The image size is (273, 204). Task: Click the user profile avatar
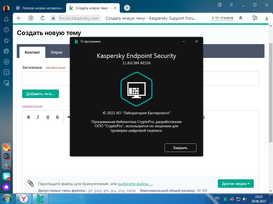[x=7, y=8]
